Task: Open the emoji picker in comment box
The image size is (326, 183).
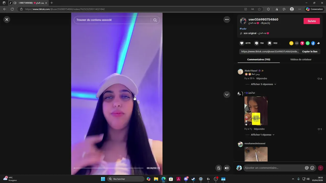Action: pyautogui.click(x=312, y=168)
